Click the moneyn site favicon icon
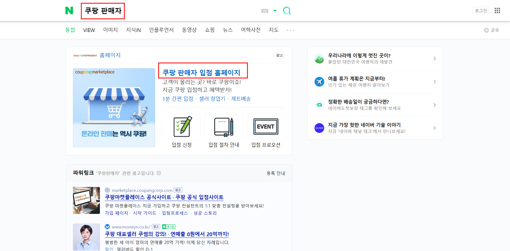The height and width of the screenshot is (251, 510). pyautogui.click(x=107, y=227)
